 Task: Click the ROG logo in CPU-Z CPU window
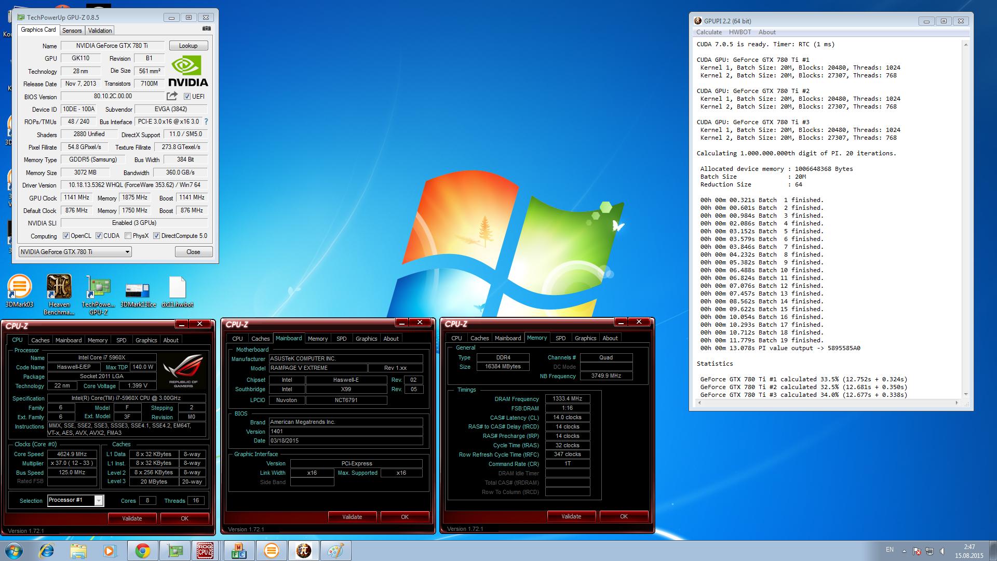[183, 371]
